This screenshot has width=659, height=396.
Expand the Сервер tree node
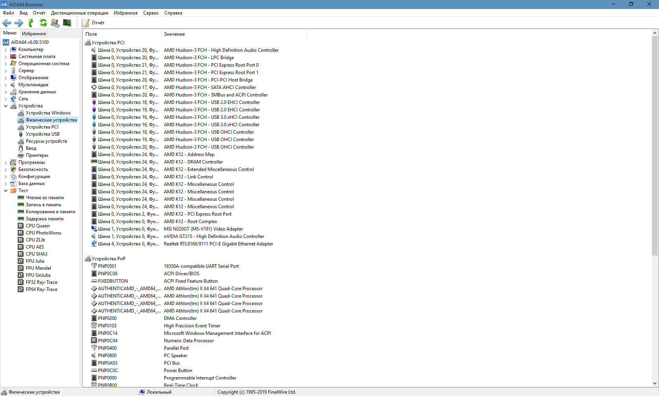[5, 71]
